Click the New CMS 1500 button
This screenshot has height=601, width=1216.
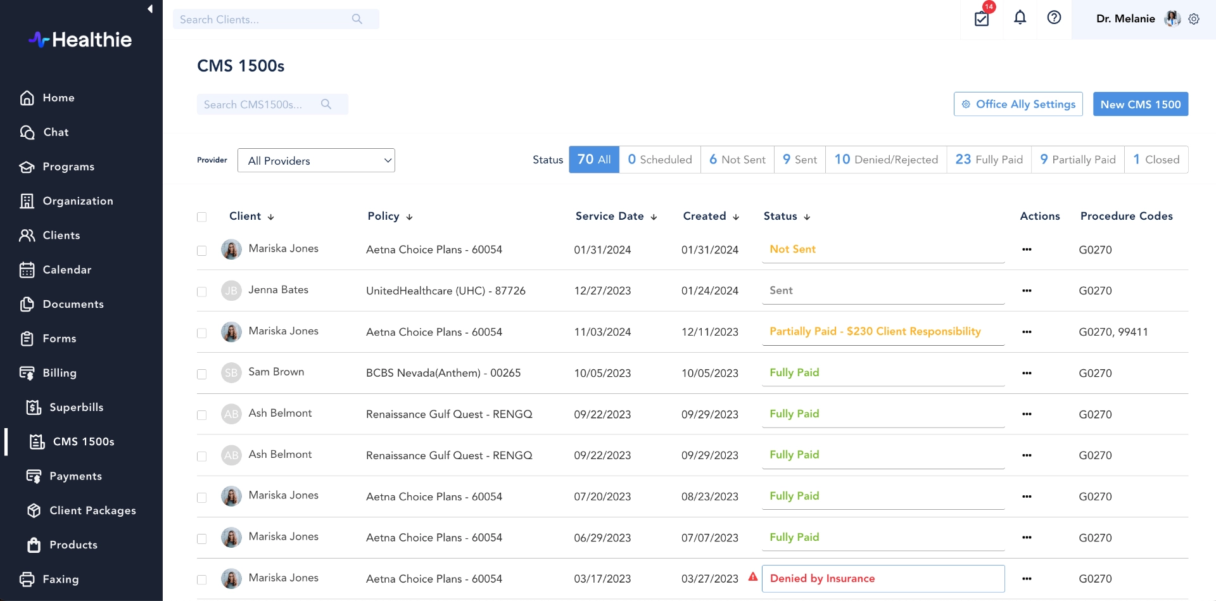pyautogui.click(x=1140, y=104)
